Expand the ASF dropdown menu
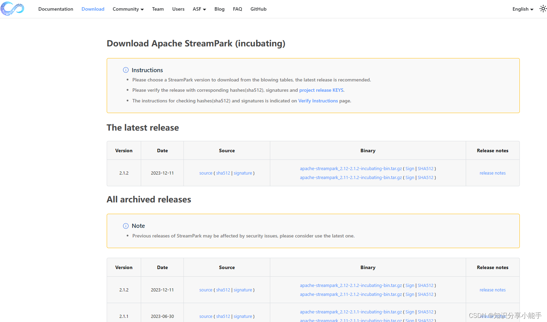Screen dimensions: 547x322 click(199, 9)
